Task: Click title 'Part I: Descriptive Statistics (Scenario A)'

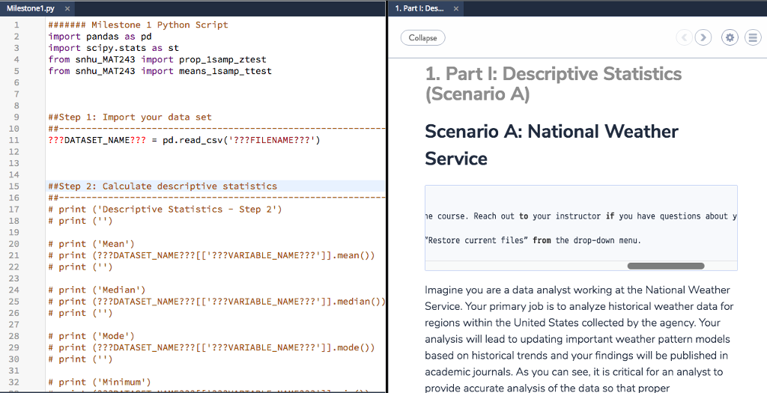Action: click(x=554, y=84)
